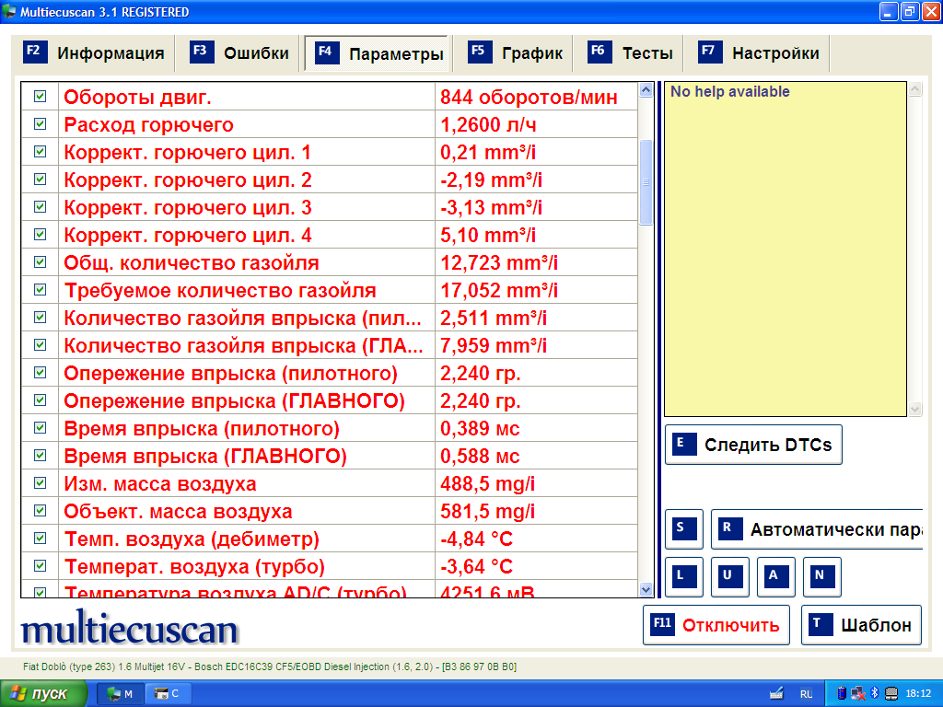Click help panel scroll down arrow
The image size is (943, 707).
click(x=914, y=409)
